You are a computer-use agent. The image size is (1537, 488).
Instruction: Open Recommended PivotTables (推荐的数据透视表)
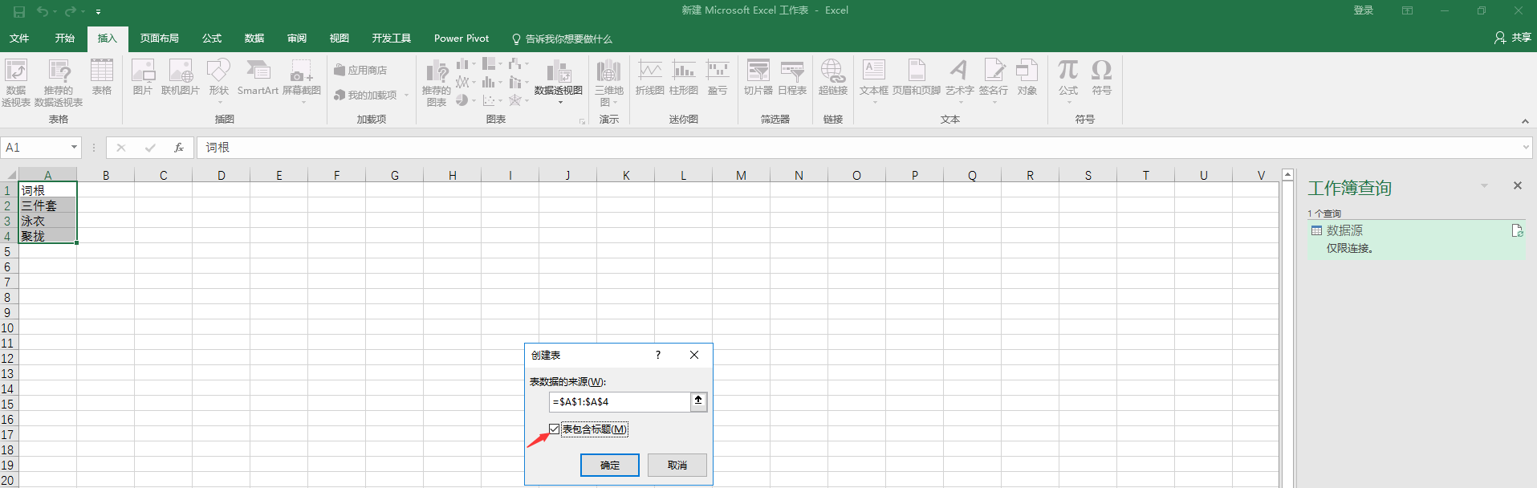(59, 83)
